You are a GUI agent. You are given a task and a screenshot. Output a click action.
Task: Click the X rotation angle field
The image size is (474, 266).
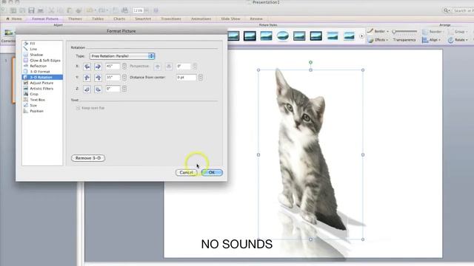pyautogui.click(x=113, y=66)
